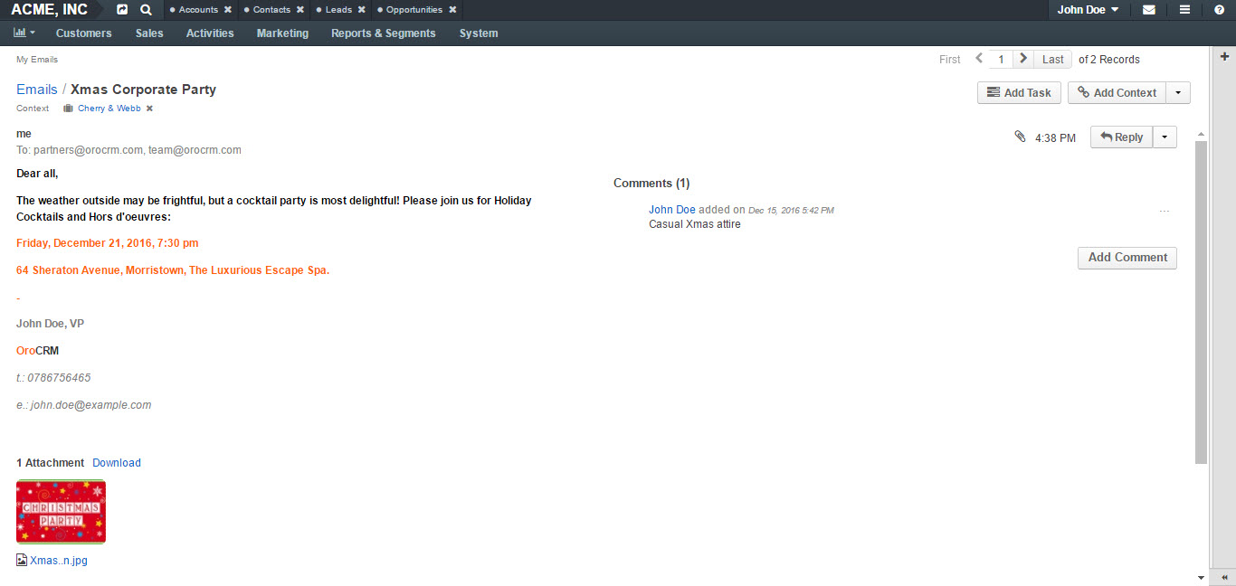This screenshot has width=1236, height=586.
Task: Click the 4:38 PM email timestamp
Action: coord(1055,138)
